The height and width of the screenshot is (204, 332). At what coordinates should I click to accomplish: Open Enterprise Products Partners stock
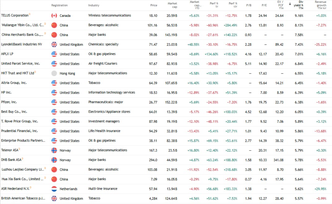tap(23, 141)
